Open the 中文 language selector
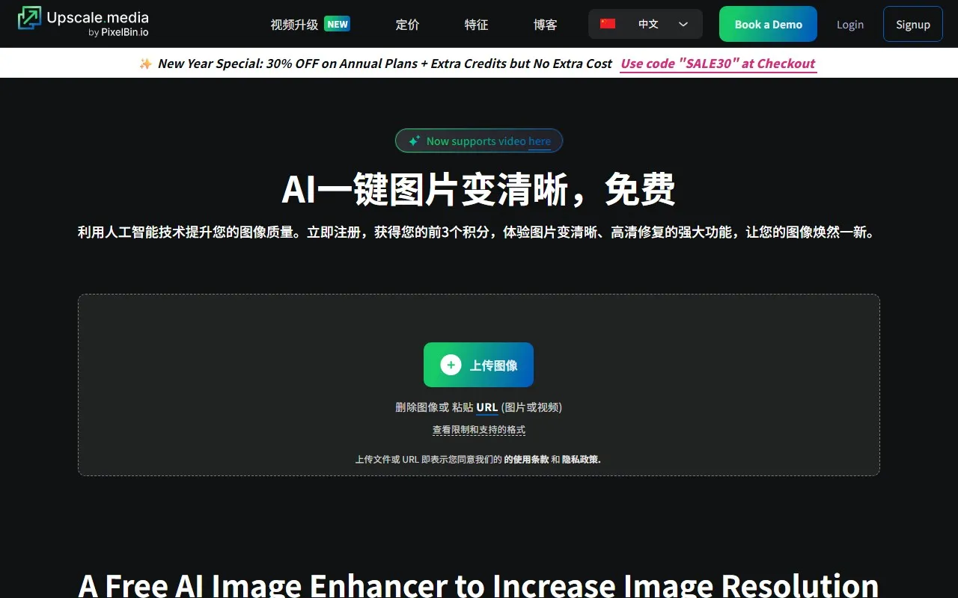The height and width of the screenshot is (598, 958). pyautogui.click(x=648, y=24)
